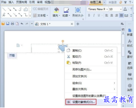Toggle bold formatting
136x108 pixels.
(x=89, y=15)
